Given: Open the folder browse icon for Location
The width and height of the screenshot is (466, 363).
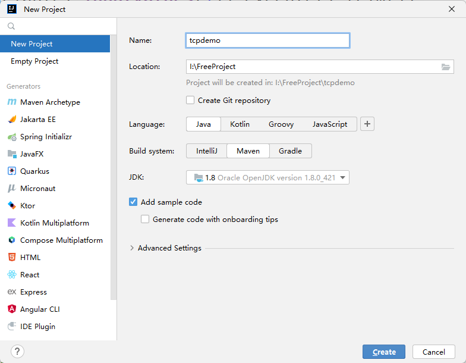Looking at the screenshot, I should 446,67.
